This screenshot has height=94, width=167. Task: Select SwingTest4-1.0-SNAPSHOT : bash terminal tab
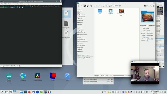click(x=9, y=66)
